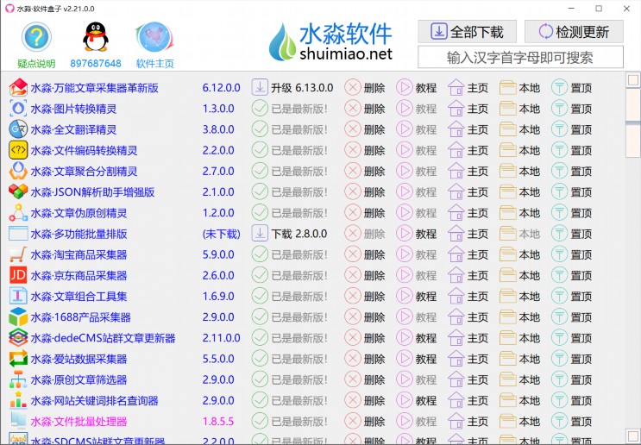Open homepage of 文章组合工具集
This screenshot has width=641, height=445.
tap(468, 297)
